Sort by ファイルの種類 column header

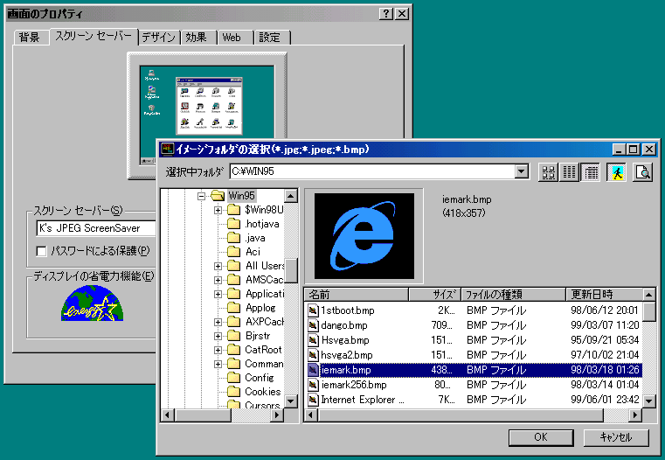click(513, 294)
